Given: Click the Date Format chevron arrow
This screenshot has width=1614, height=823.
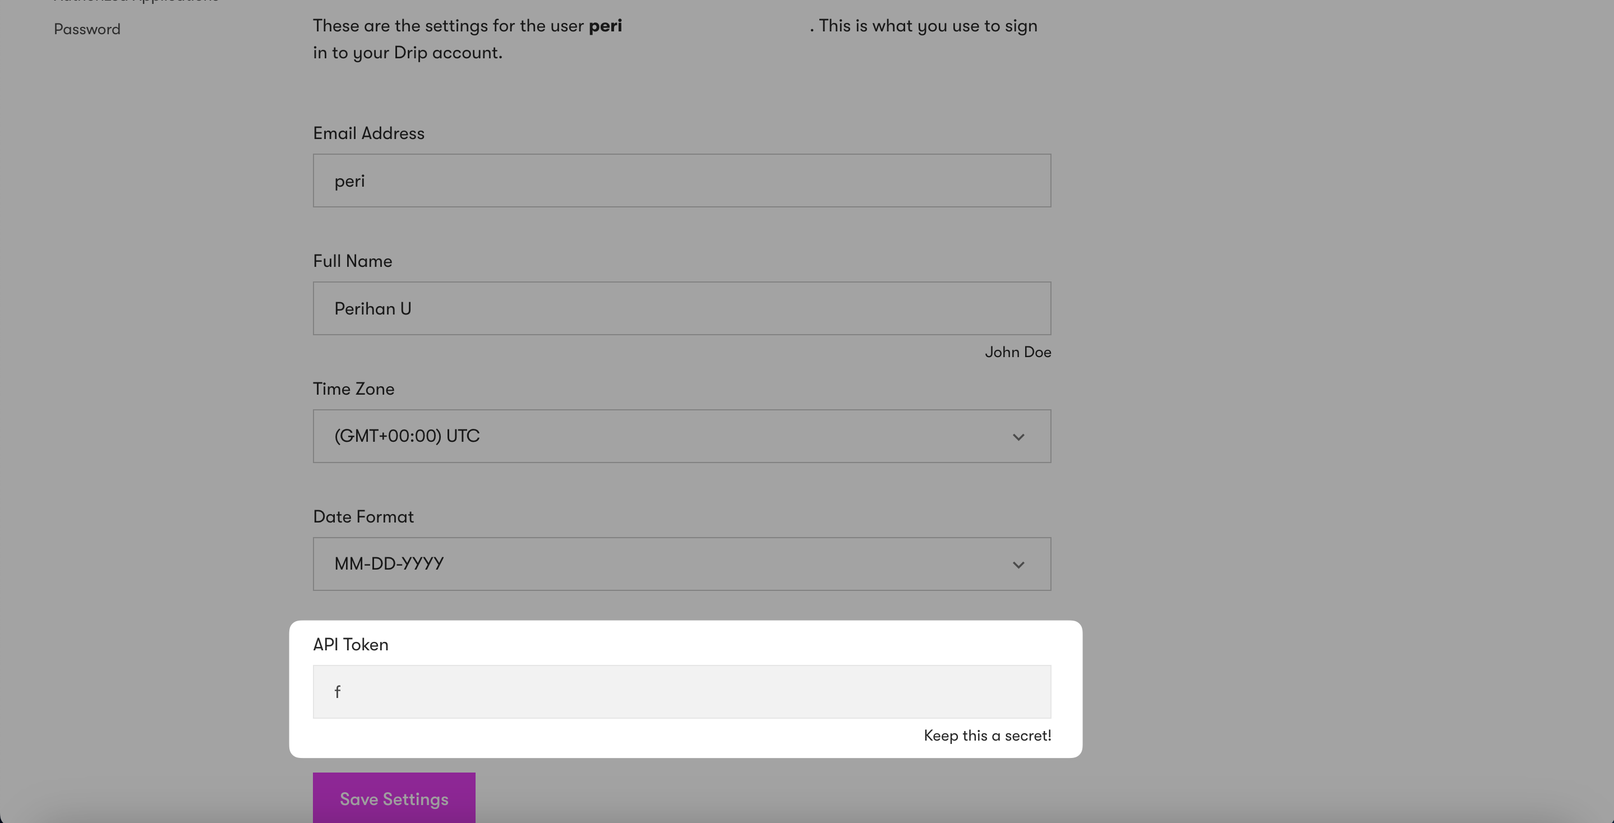Looking at the screenshot, I should coord(1019,563).
